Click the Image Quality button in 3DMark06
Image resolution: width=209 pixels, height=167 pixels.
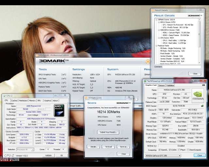pos(76,106)
